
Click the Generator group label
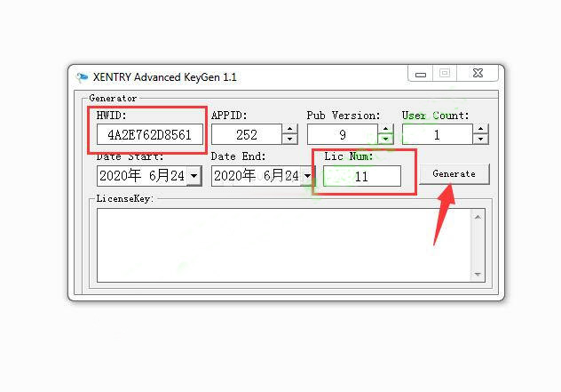click(x=113, y=98)
